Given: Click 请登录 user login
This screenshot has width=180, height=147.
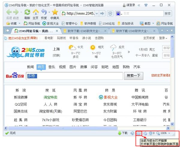Looking at the screenshot, I should click(129, 5).
